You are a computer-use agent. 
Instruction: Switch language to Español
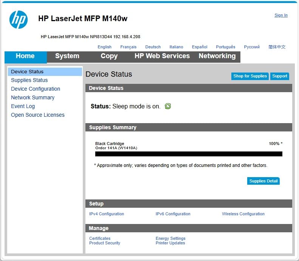pyautogui.click(x=200, y=47)
